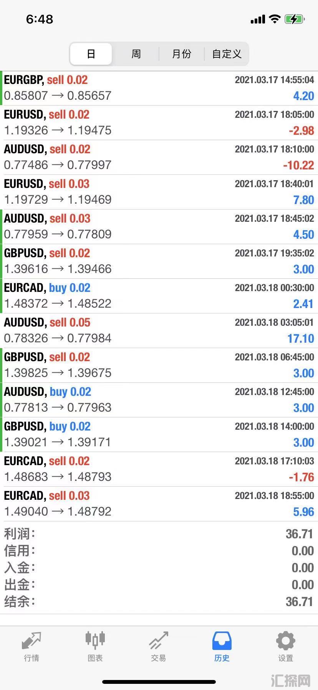The image size is (318, 690).
Task: Tap the -10.22 loss AUDUSD trade
Action: click(159, 157)
